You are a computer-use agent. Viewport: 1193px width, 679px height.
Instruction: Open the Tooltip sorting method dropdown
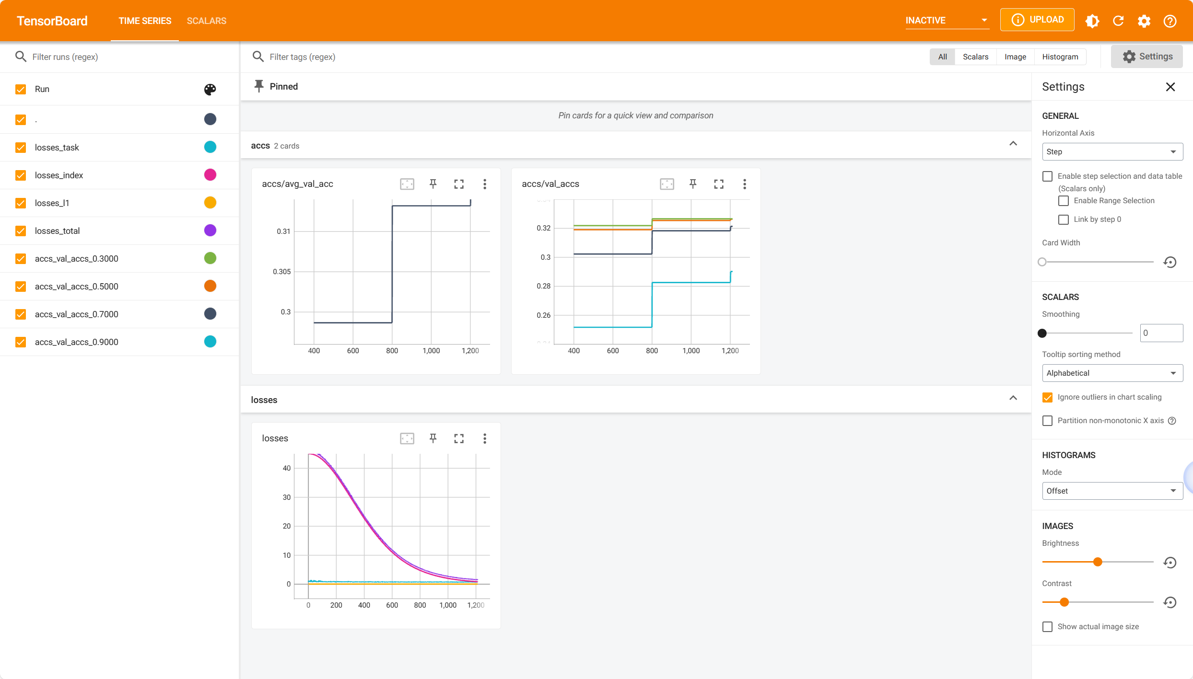(x=1112, y=373)
